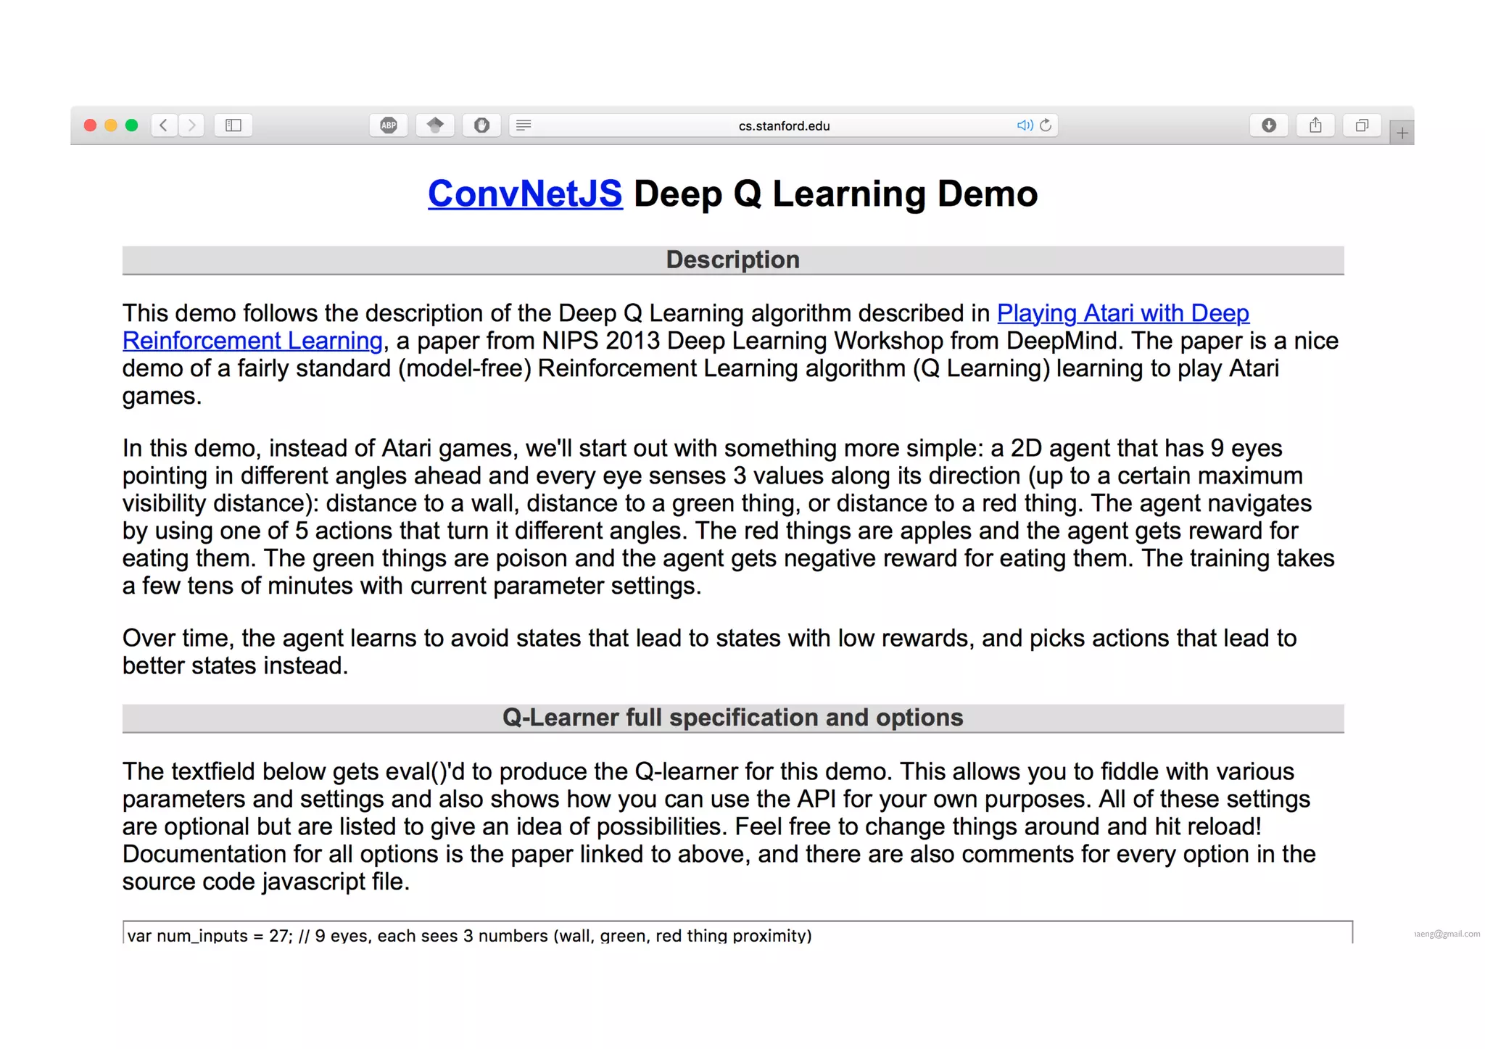Image resolution: width=1485 pixels, height=1049 pixels.
Task: Click the Q-Learner full specification header
Action: 732,718
